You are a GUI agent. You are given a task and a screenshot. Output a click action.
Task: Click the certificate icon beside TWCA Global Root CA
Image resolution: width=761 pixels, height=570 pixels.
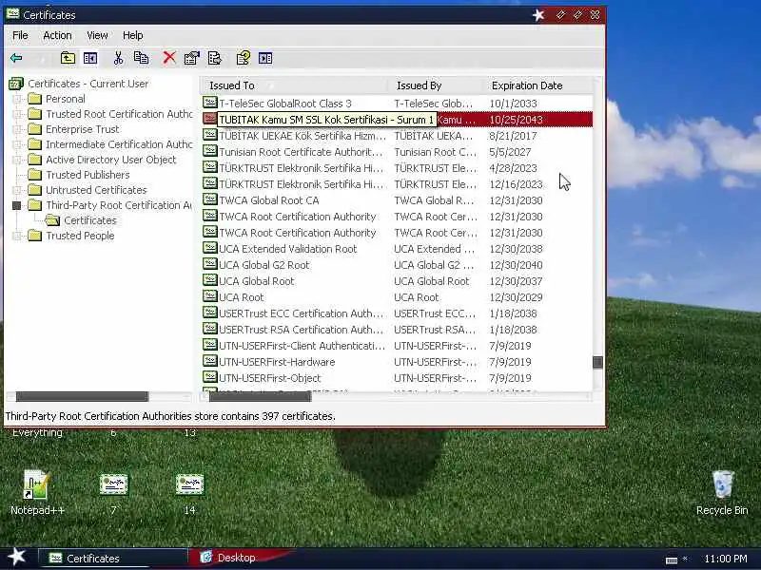(209, 199)
